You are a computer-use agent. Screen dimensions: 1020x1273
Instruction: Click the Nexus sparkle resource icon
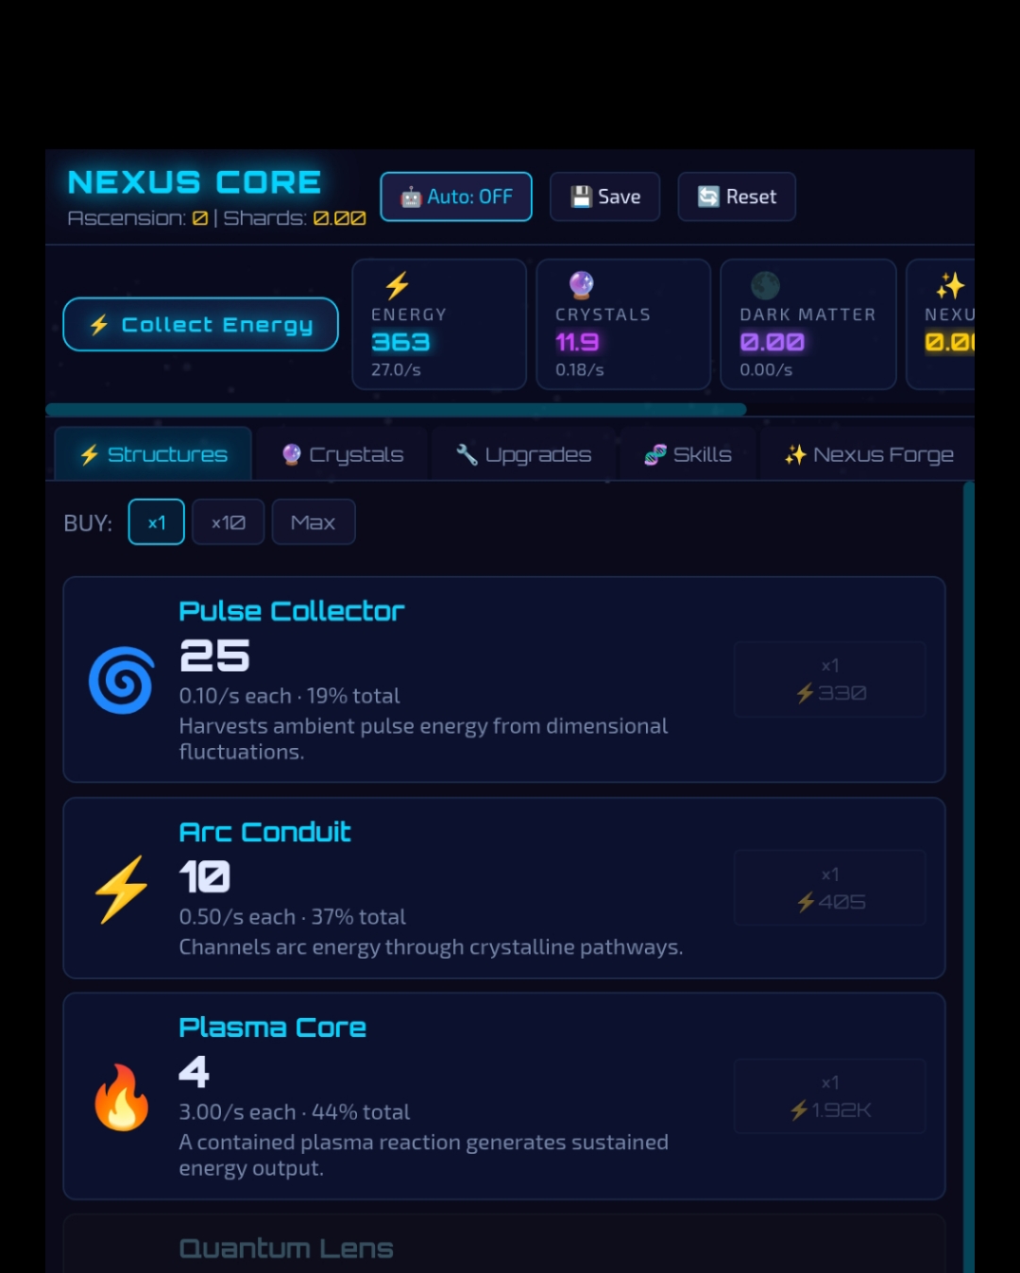(x=950, y=285)
